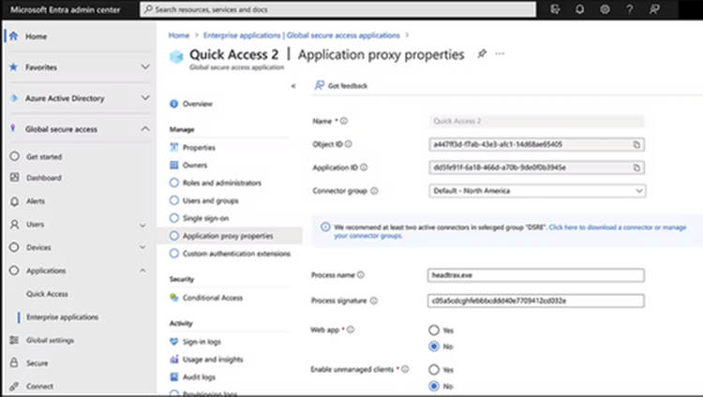
Task: Open Get started in sidebar
Action: [x=44, y=156]
